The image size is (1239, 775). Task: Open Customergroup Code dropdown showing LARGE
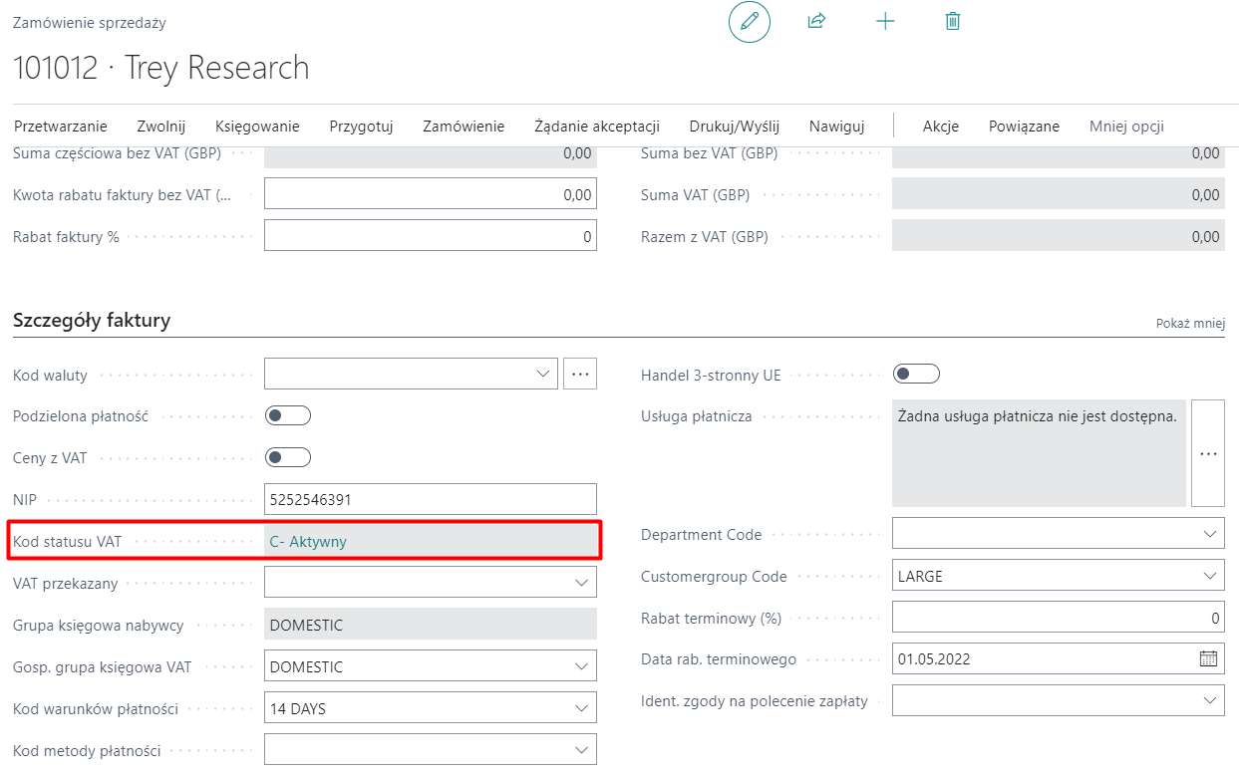click(x=1209, y=576)
